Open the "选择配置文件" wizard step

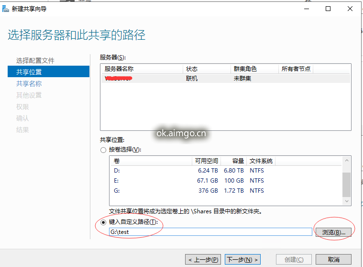point(35,60)
